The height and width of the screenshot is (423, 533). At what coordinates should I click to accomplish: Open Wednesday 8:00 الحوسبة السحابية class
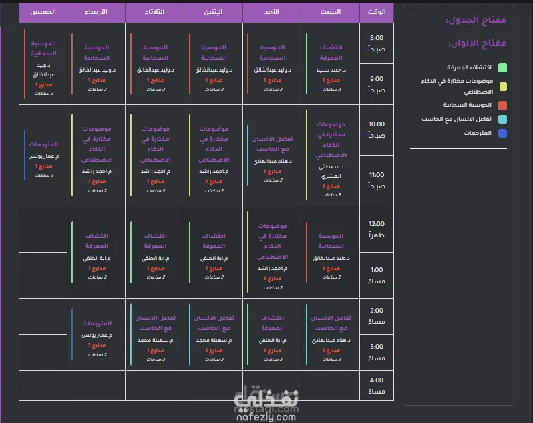click(x=96, y=64)
